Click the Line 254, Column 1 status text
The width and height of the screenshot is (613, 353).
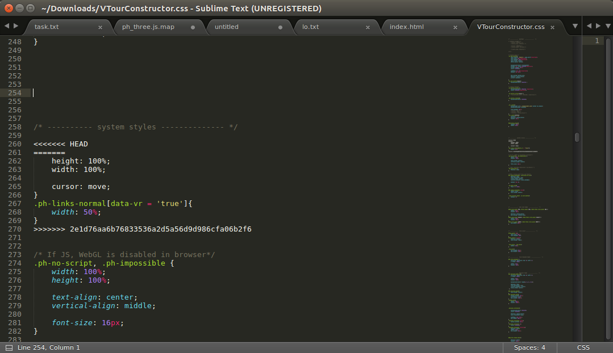click(48, 347)
